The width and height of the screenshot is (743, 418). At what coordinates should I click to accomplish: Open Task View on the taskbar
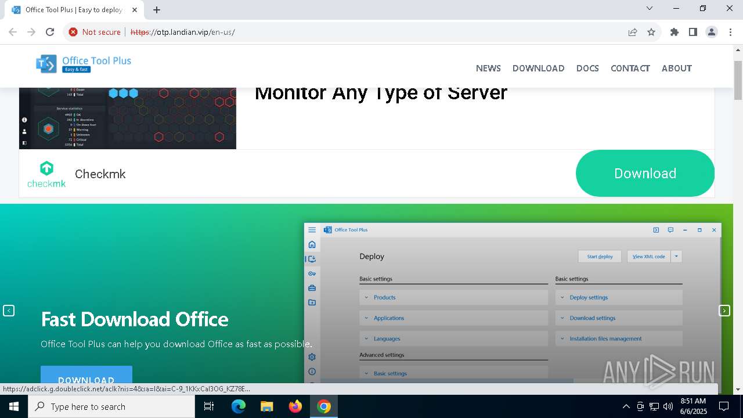[x=209, y=406]
